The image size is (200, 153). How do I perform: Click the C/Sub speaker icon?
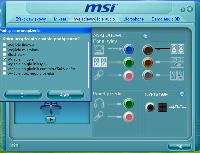point(177,62)
